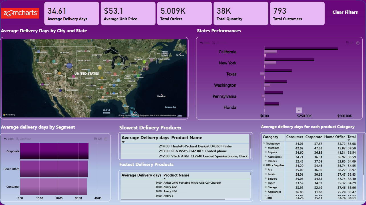Click Microsoft Bing logo on map
The height and width of the screenshot is (205, 366).
pos(9,115)
